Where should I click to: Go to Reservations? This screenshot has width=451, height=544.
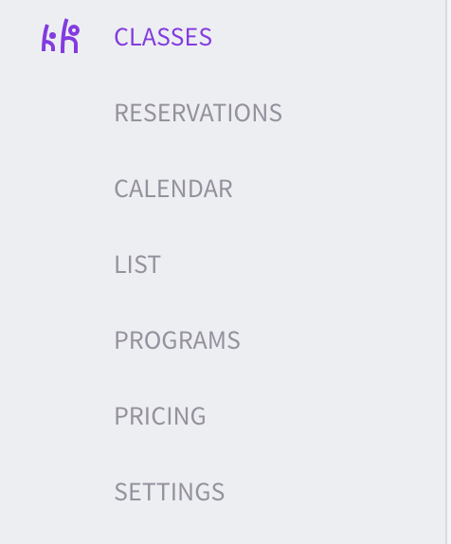tap(198, 113)
